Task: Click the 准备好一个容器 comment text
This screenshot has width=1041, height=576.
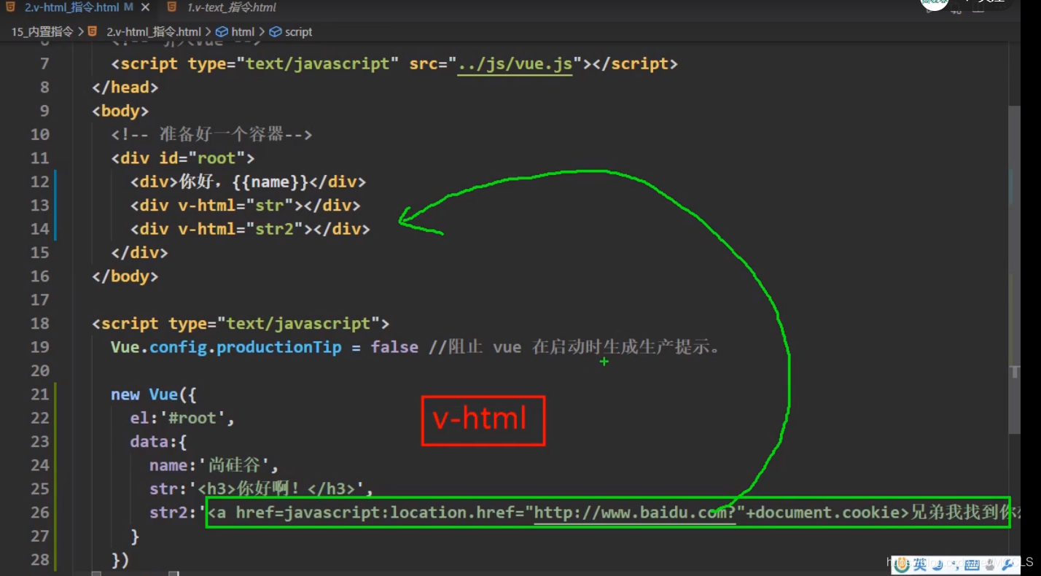Action: pyautogui.click(x=222, y=135)
